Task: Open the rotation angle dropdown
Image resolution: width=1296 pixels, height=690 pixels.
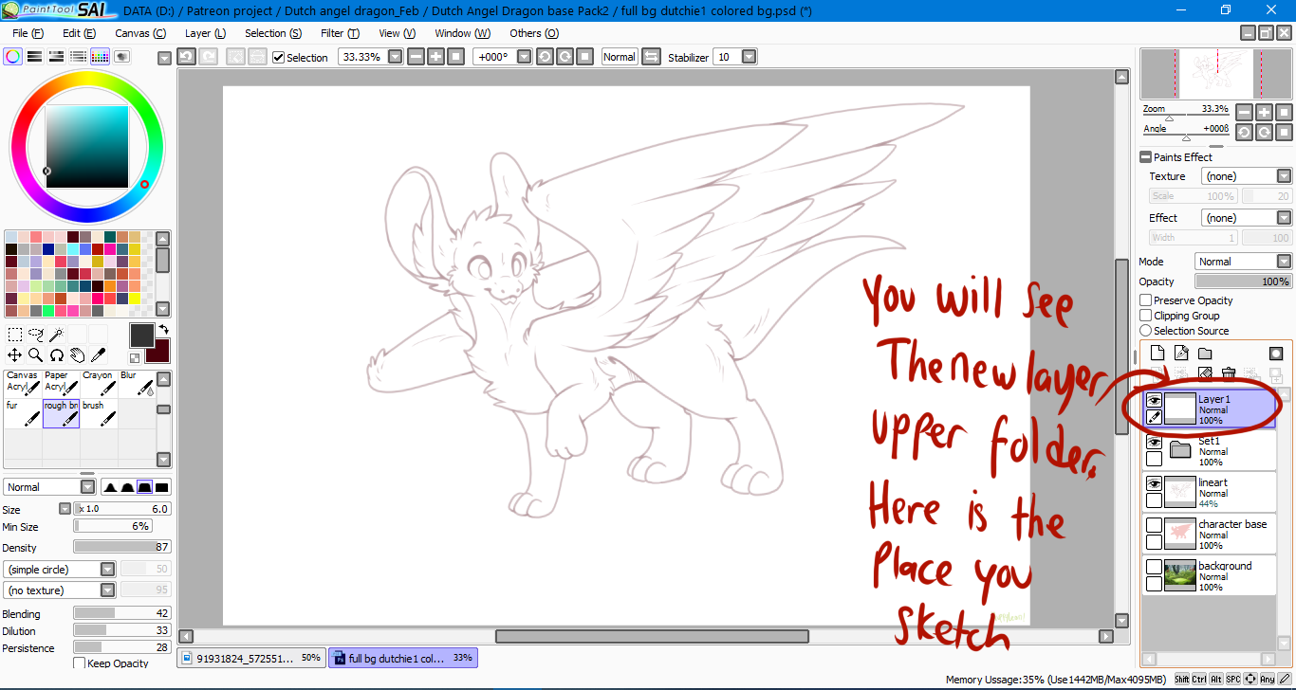Action: point(523,57)
